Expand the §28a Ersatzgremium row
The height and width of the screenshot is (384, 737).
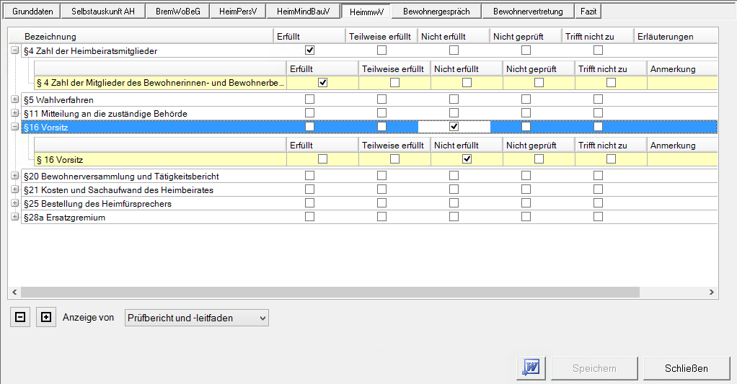point(15,217)
